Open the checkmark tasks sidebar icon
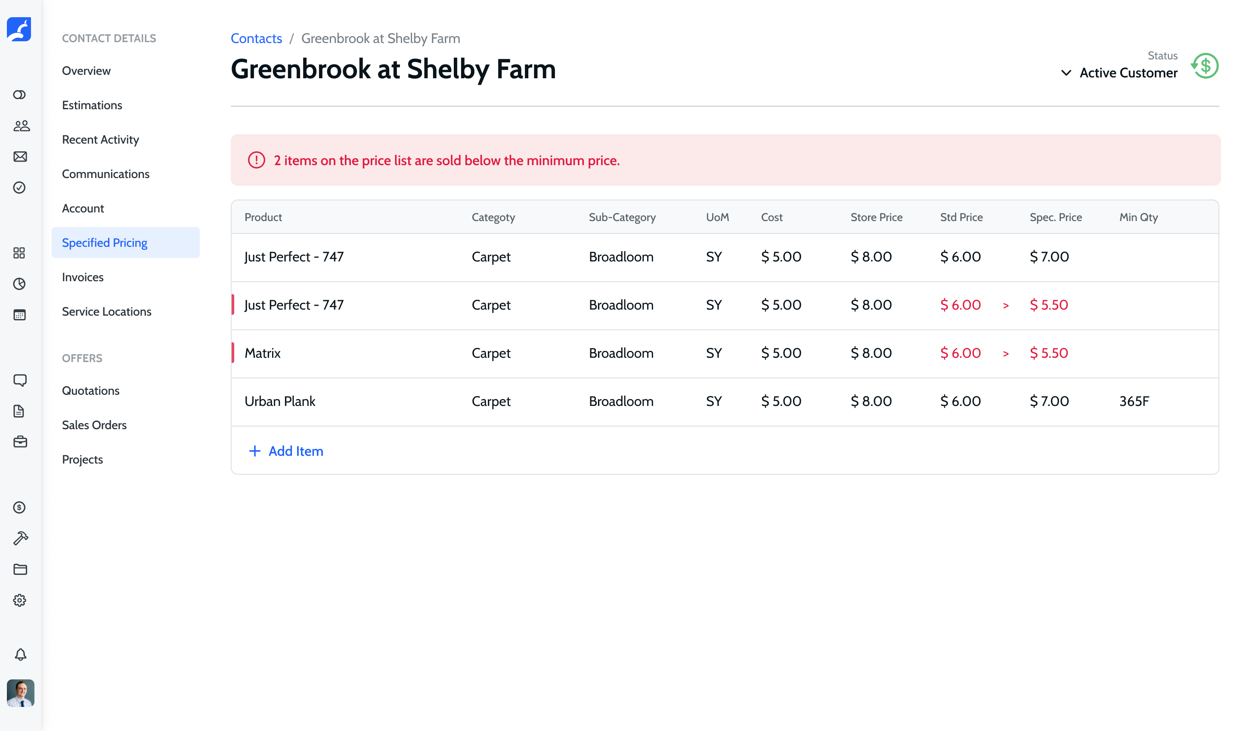Viewport: 1240px width, 731px height. pos(20,187)
